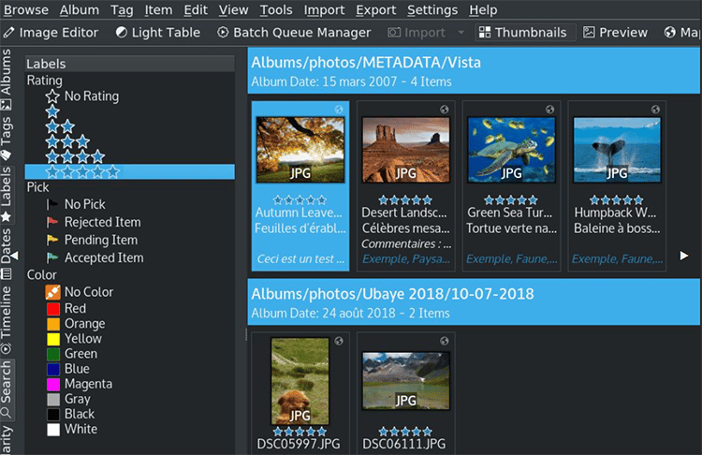This screenshot has height=455, width=702.
Task: Choose the Orange color label
Action: click(x=76, y=323)
